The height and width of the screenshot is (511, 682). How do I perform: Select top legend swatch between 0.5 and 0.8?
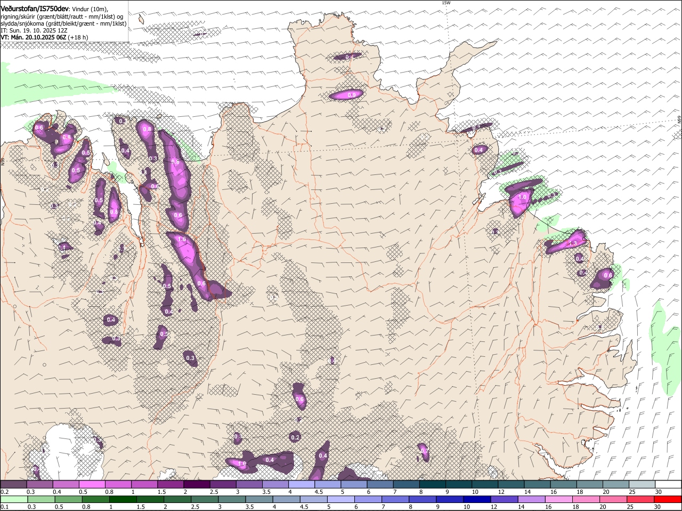[92, 484]
